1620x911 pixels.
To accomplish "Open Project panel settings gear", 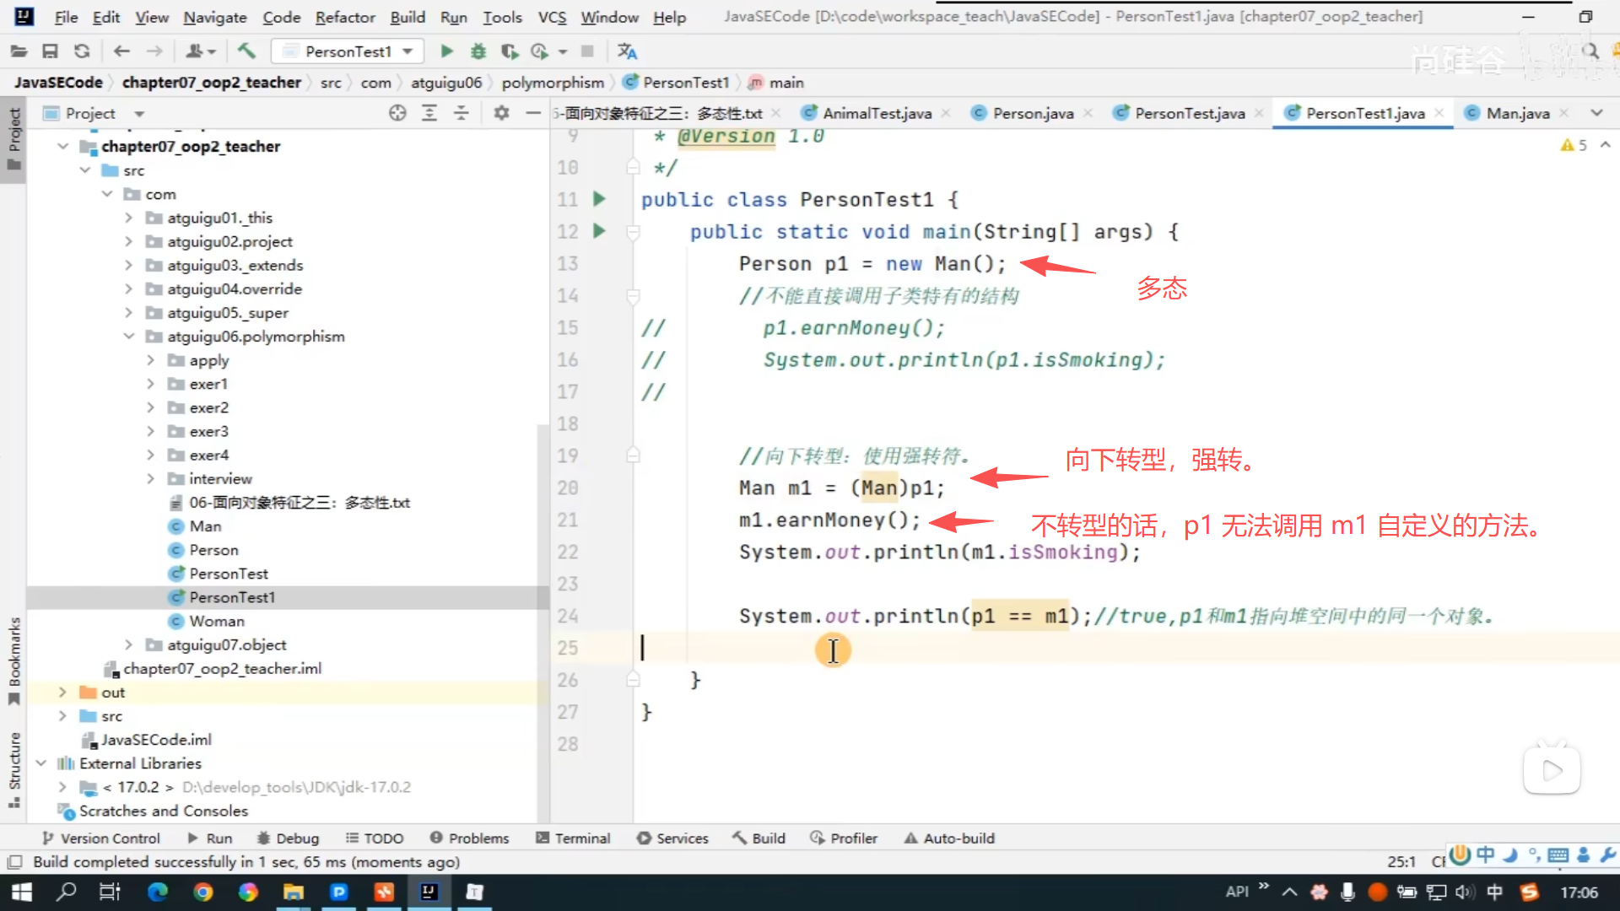I will 501,113.
